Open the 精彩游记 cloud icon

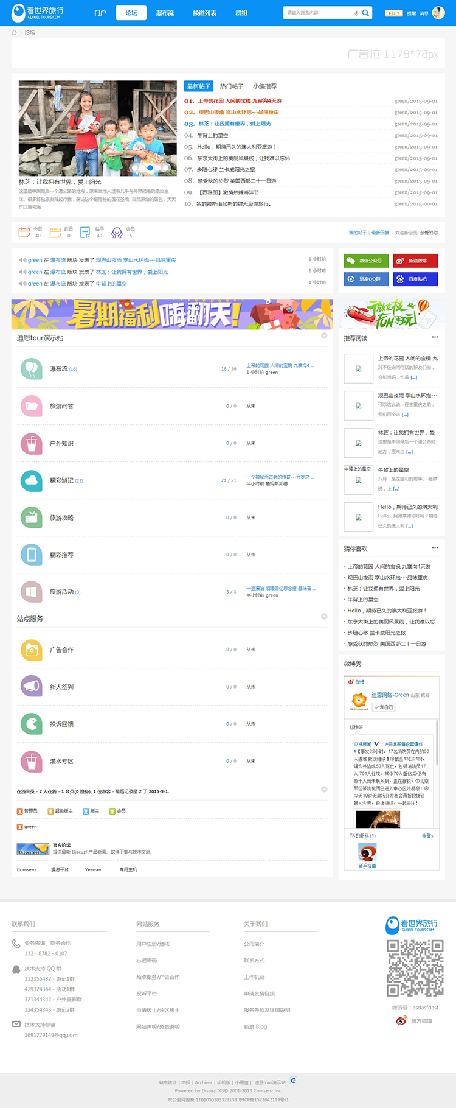pyautogui.click(x=31, y=480)
